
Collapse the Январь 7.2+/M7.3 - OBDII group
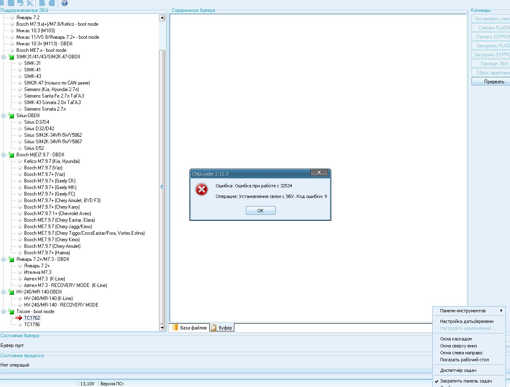point(4,259)
